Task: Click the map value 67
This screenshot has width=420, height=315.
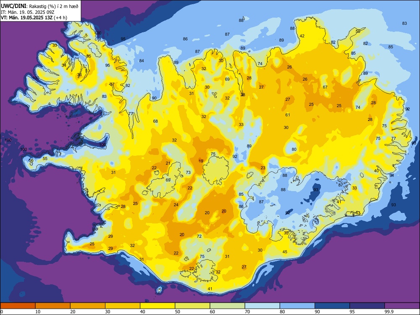Action: coord(325,87)
